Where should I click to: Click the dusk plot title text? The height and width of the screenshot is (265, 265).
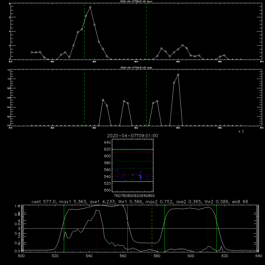pos(136,68)
